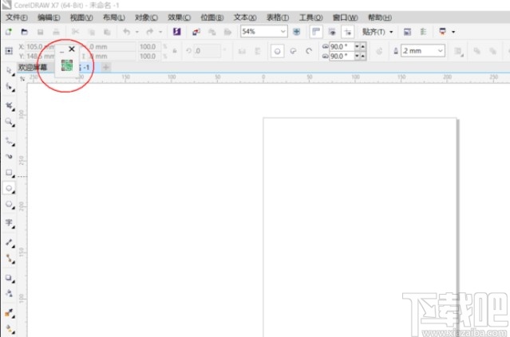Click the Redo arrow
Viewport: 510px width, 337px height.
(150, 32)
